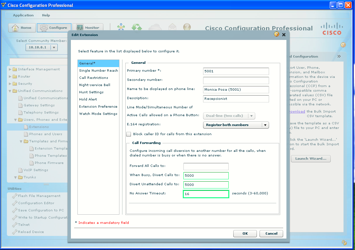355x250 pixels.
Task: Open VoIP Settings tree item
Action: click(36, 170)
